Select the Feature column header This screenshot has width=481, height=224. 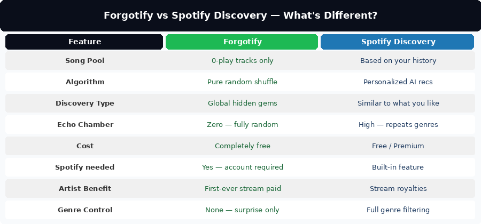coord(84,42)
